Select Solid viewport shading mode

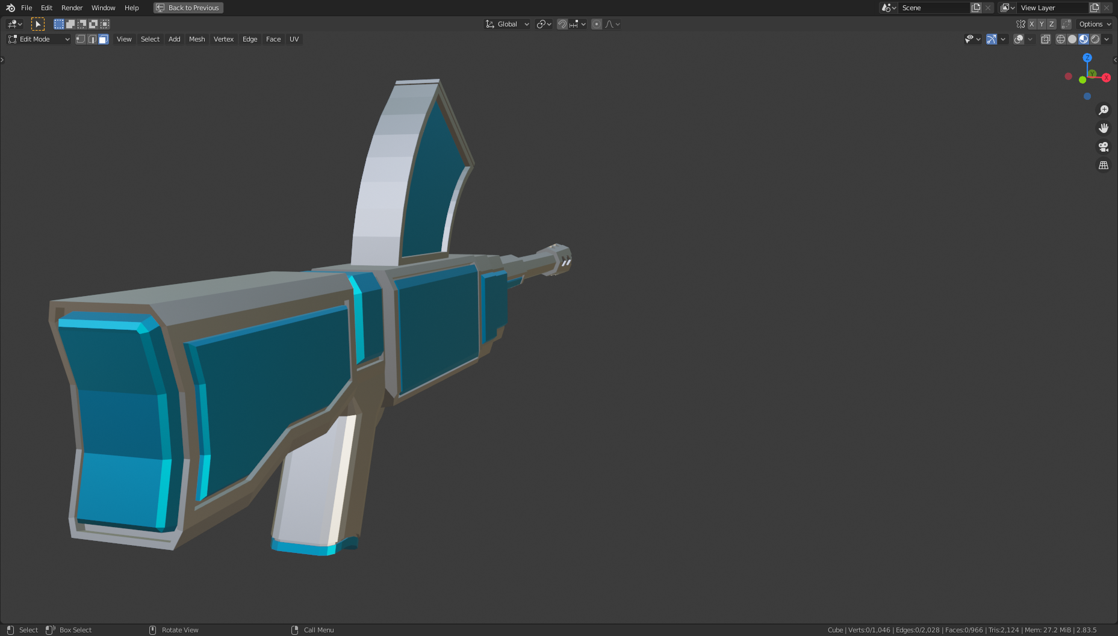click(x=1072, y=39)
